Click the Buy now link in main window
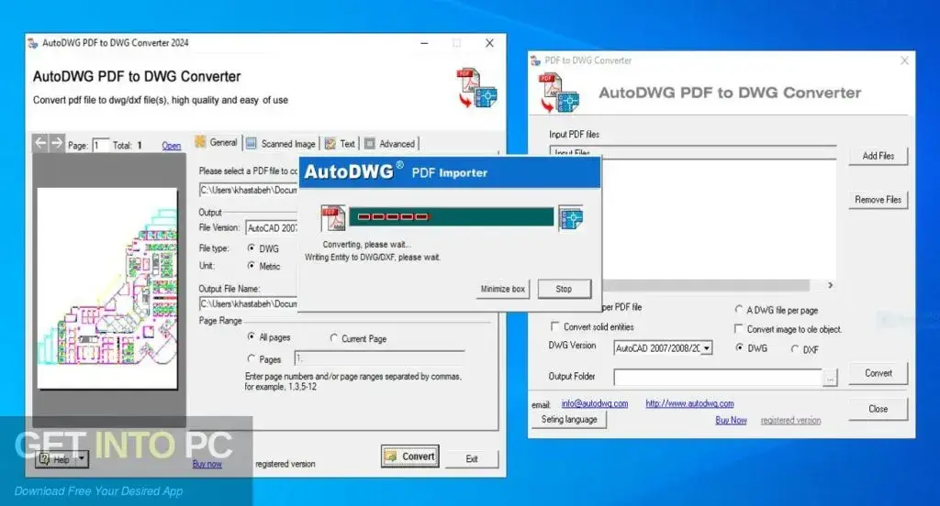This screenshot has width=940, height=506. coord(207,464)
